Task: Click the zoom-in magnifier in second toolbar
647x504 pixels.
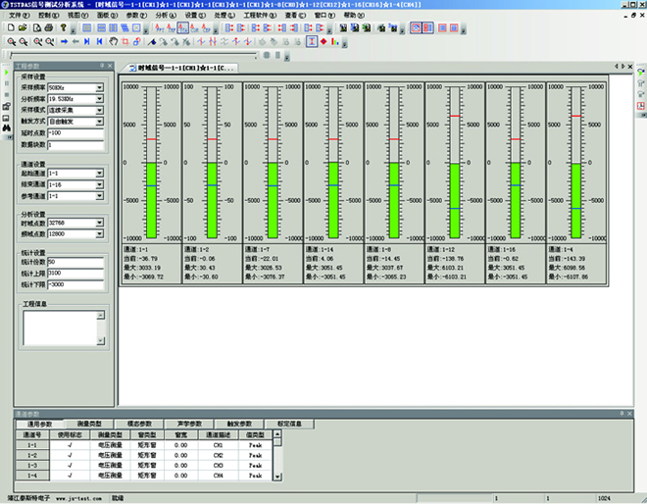Action: click(11, 42)
